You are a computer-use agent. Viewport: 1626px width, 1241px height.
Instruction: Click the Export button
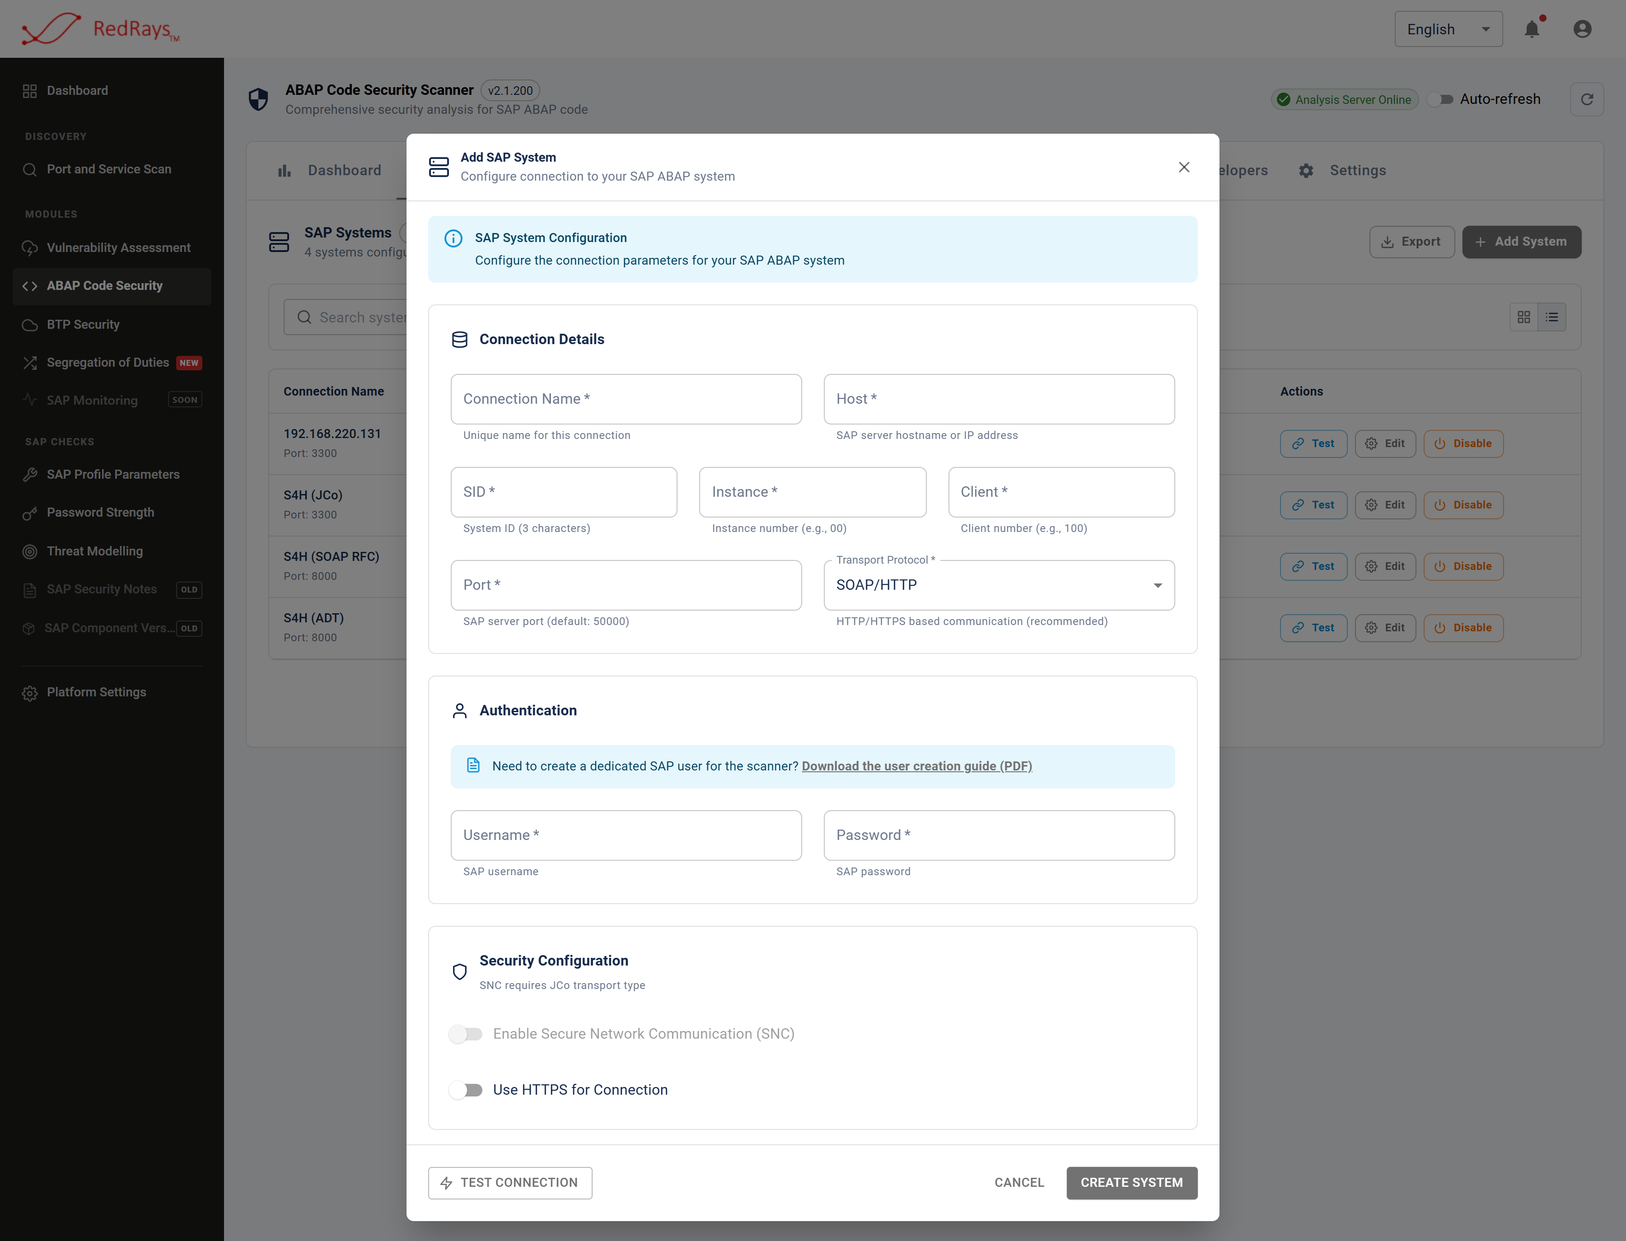1412,242
